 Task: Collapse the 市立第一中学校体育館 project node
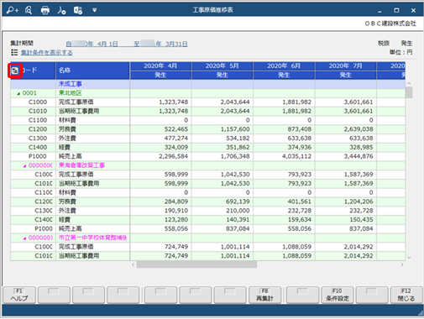tap(24, 238)
